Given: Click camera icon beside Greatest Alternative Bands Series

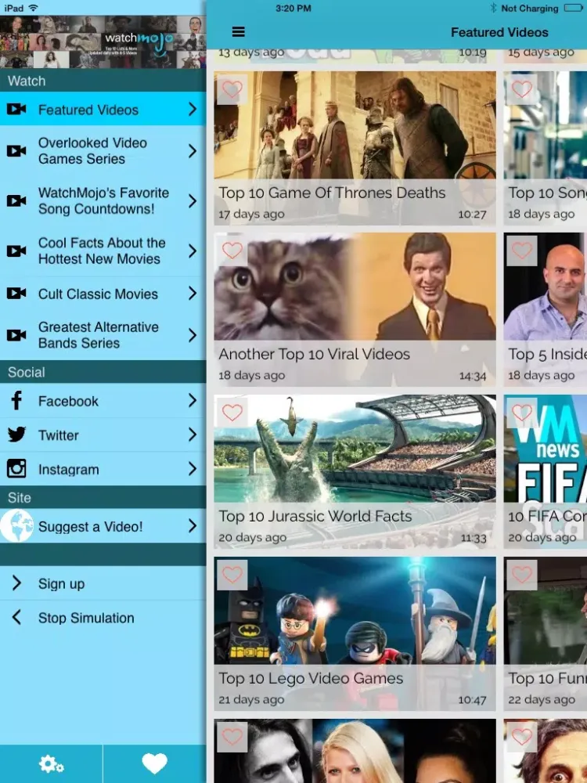Looking at the screenshot, I should pos(16,335).
